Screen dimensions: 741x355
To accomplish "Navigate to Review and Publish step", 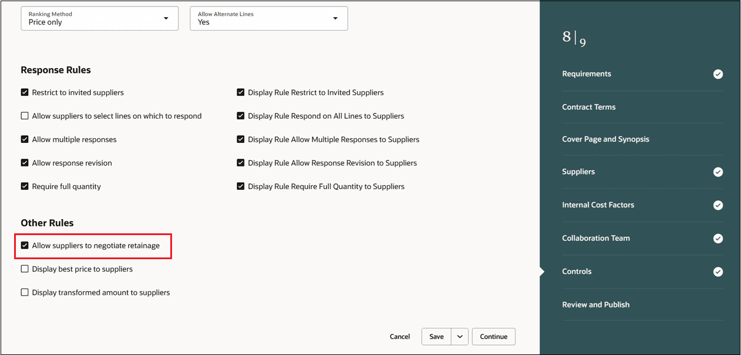I will [595, 304].
